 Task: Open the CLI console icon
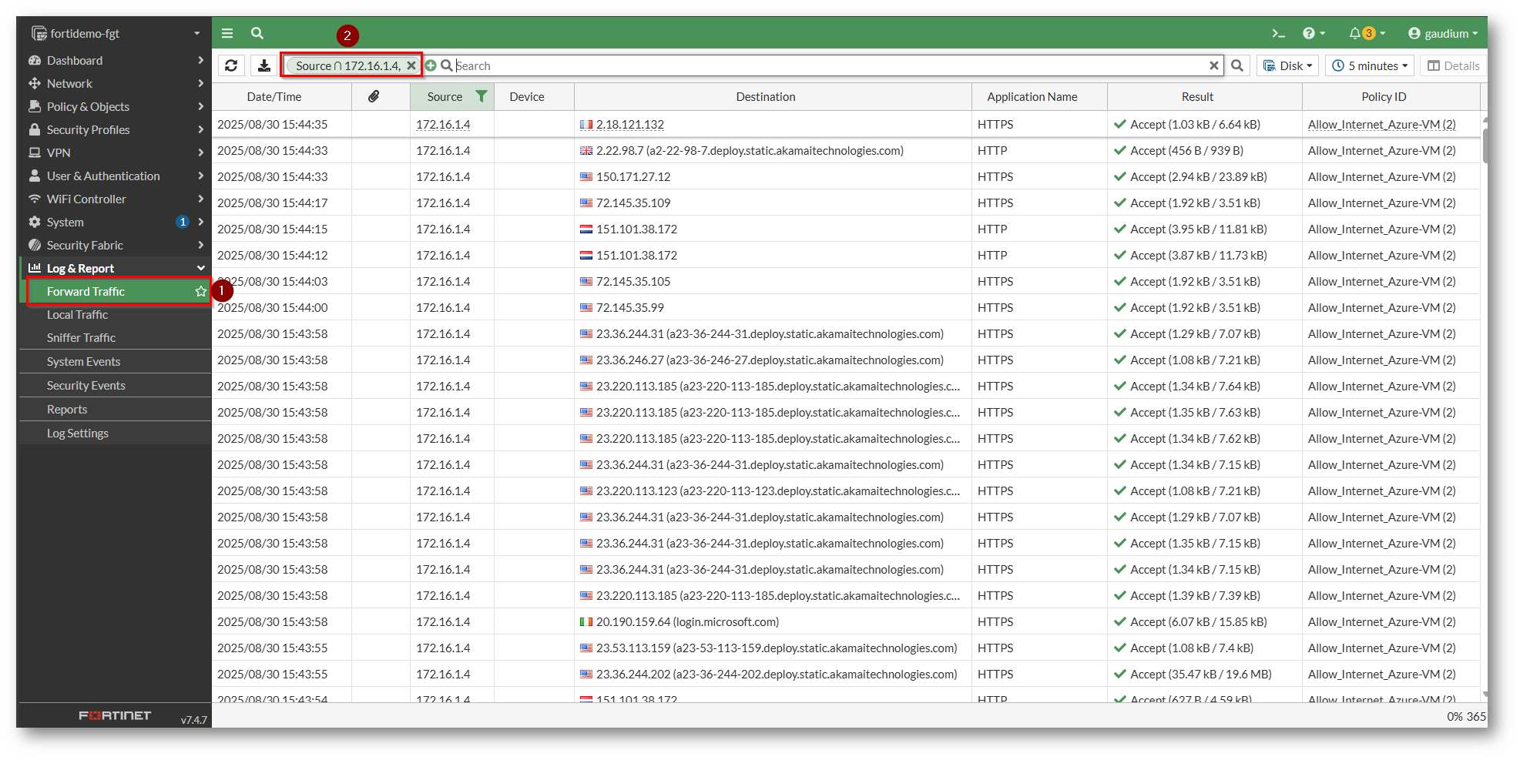[x=1278, y=33]
